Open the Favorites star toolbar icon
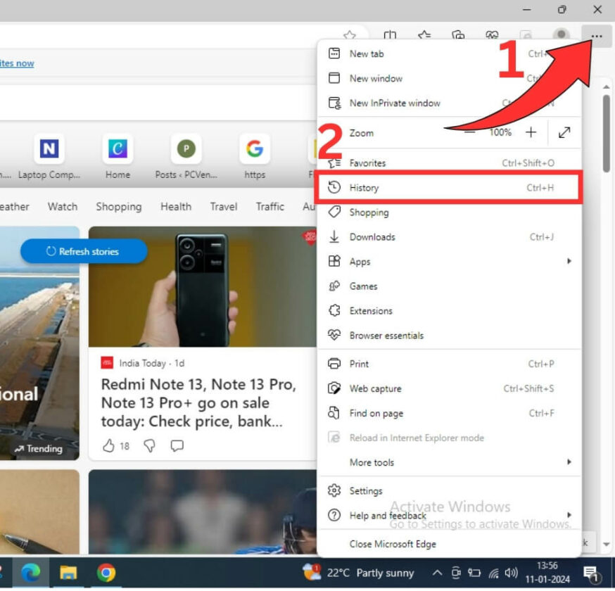The height and width of the screenshot is (591, 615). coord(424,35)
